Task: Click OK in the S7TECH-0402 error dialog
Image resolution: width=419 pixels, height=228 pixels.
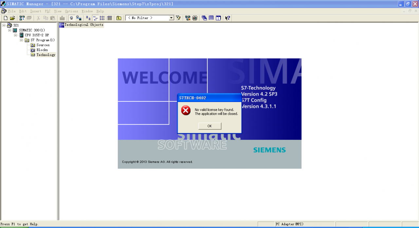Action: click(x=210, y=126)
